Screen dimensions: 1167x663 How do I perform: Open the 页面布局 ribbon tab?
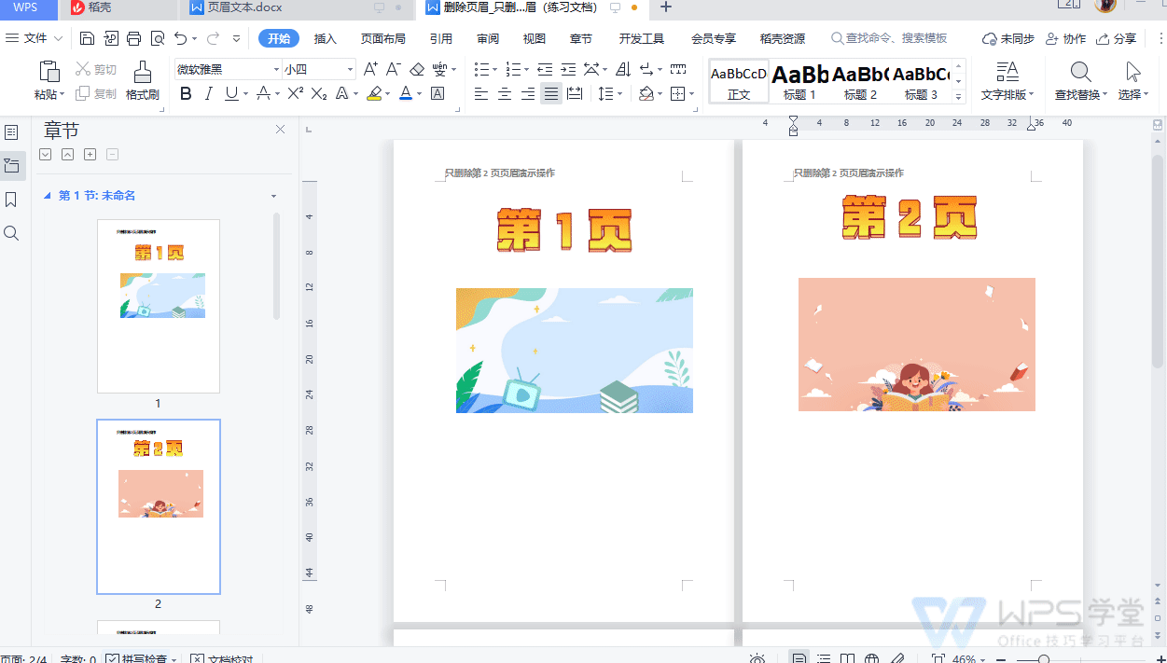click(382, 38)
